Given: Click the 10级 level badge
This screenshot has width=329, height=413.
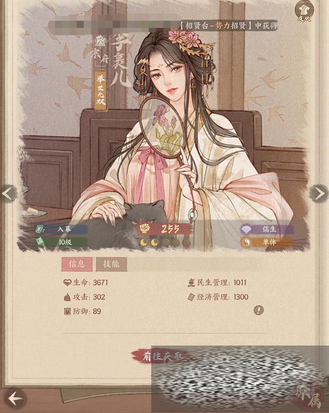Looking at the screenshot, I should click(x=62, y=242).
